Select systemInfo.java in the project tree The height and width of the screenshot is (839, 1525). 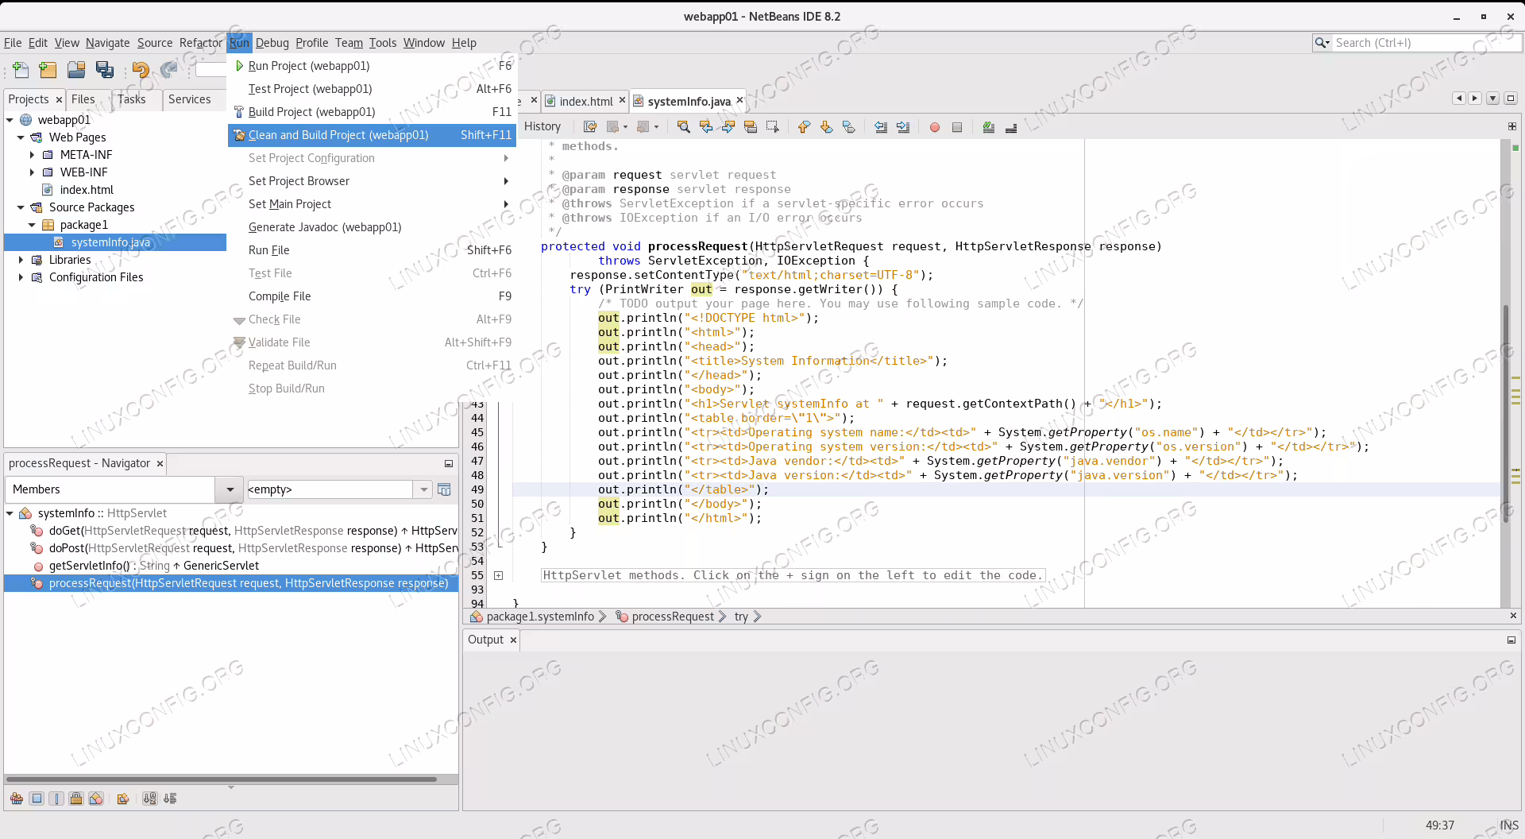click(x=110, y=242)
